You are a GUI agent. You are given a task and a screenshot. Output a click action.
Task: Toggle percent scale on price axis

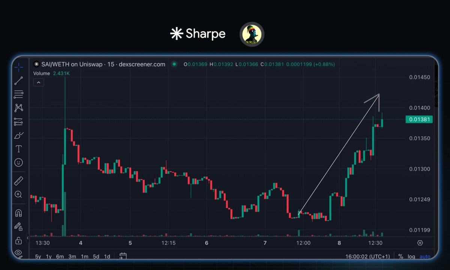click(401, 256)
